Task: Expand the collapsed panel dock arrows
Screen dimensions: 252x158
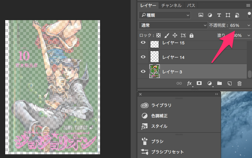Action: click(x=217, y=94)
